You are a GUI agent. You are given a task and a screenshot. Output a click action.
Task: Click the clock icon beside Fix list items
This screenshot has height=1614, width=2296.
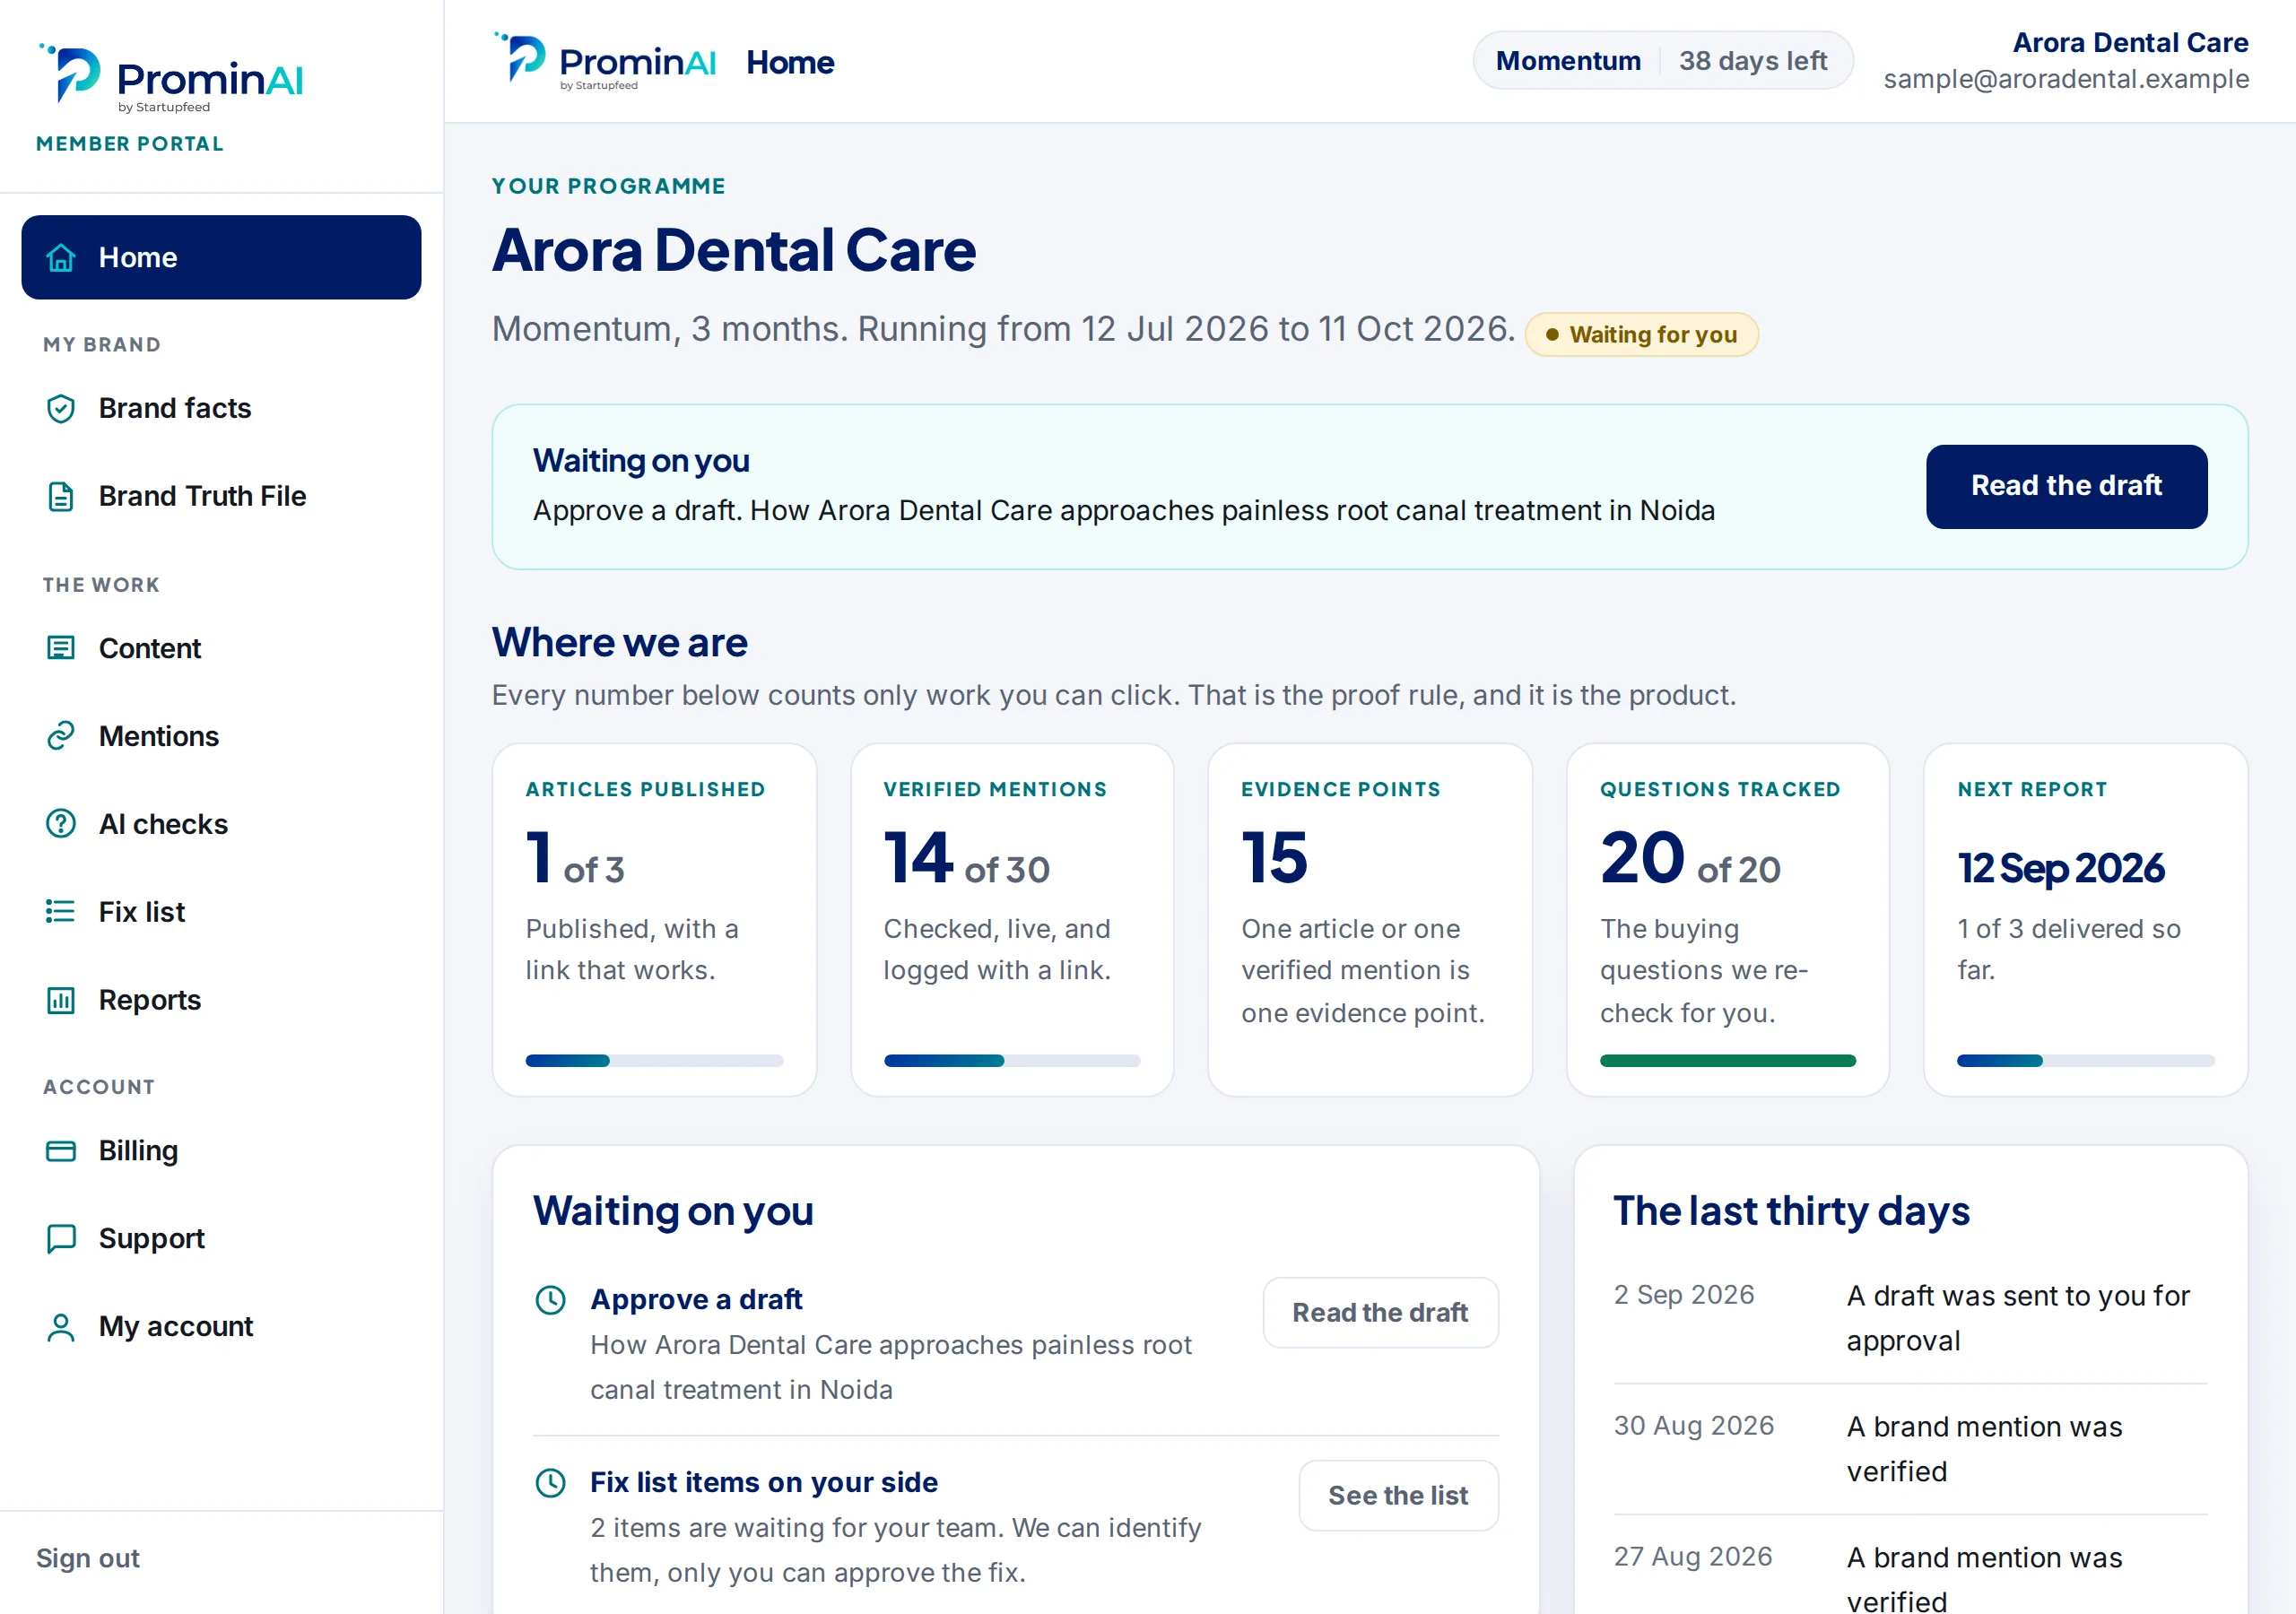click(x=551, y=1482)
